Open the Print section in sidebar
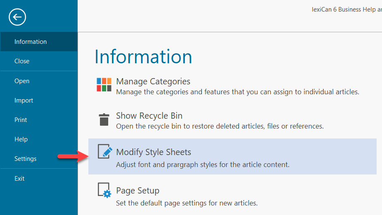The image size is (382, 215). point(21,120)
